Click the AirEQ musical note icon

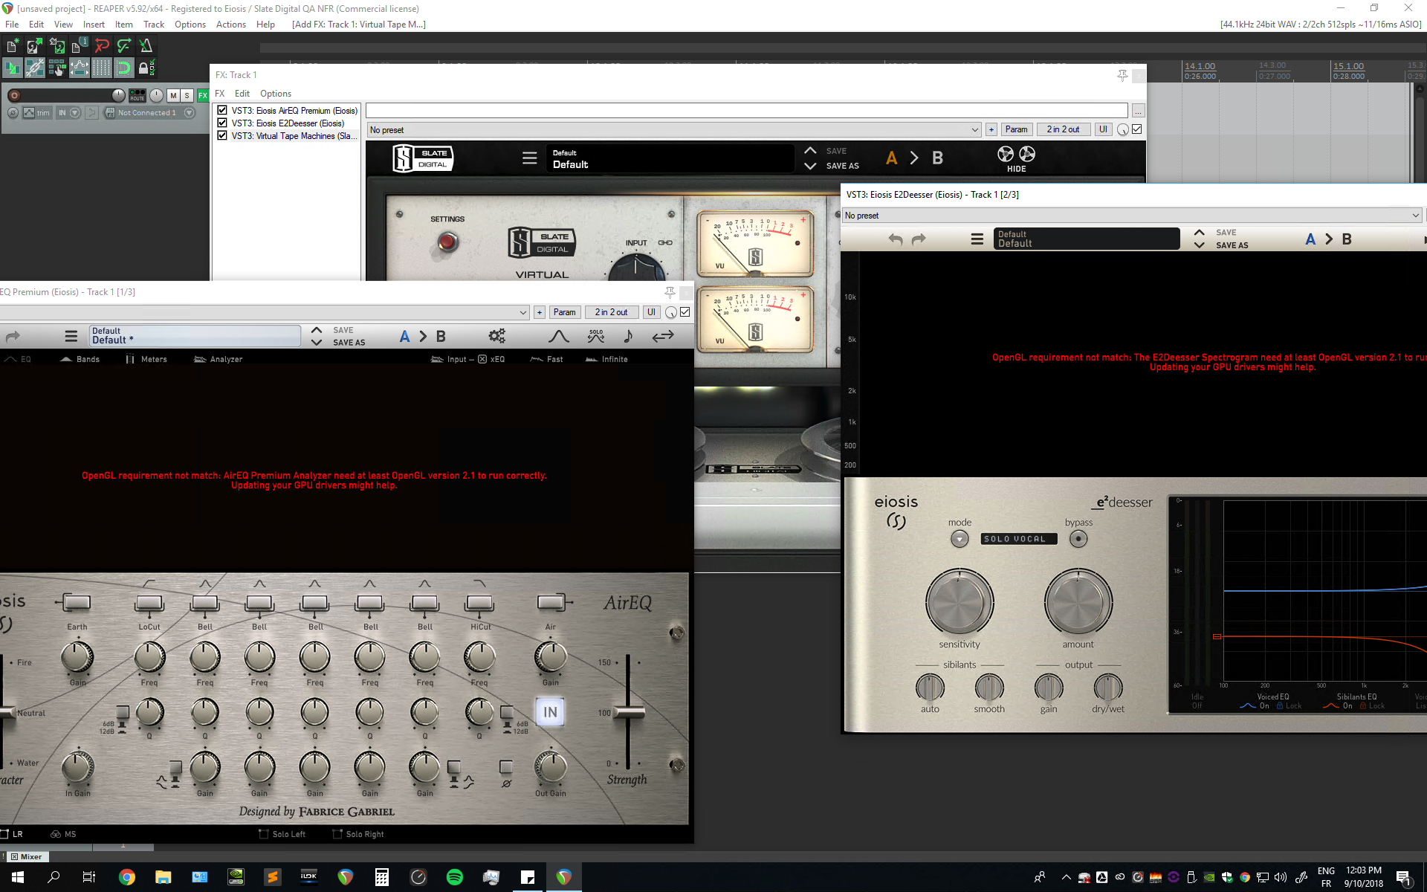pos(628,336)
